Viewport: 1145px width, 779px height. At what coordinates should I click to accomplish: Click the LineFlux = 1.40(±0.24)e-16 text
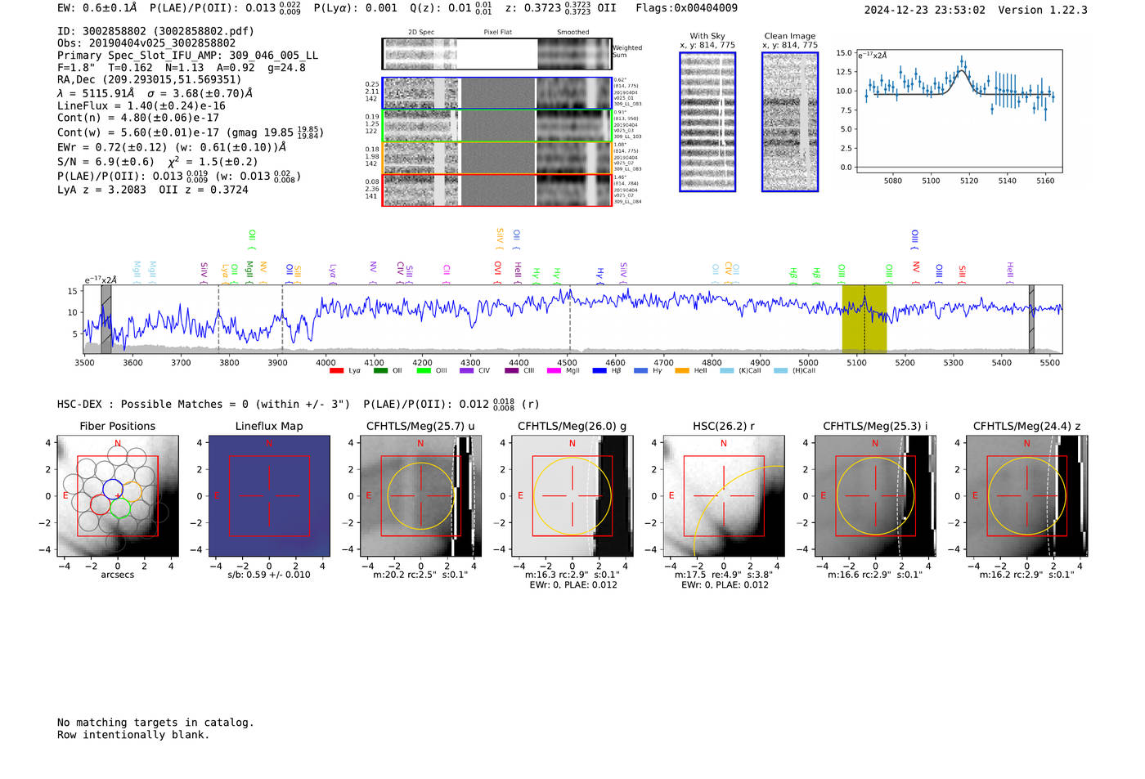point(141,106)
